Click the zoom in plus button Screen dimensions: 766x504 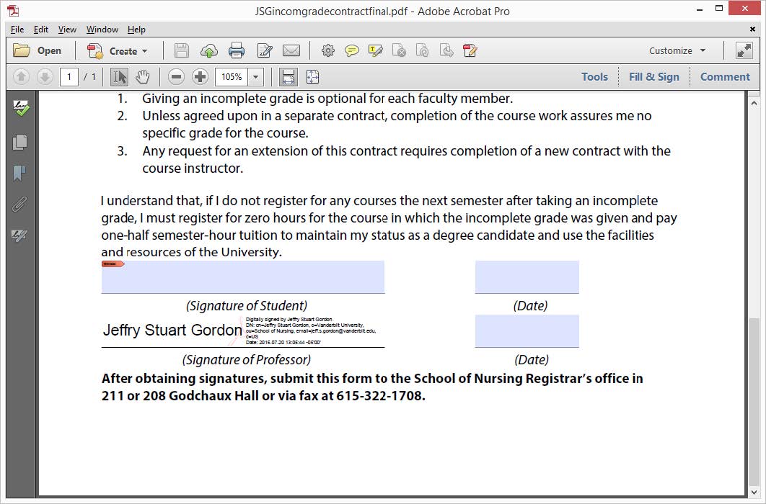pyautogui.click(x=200, y=76)
